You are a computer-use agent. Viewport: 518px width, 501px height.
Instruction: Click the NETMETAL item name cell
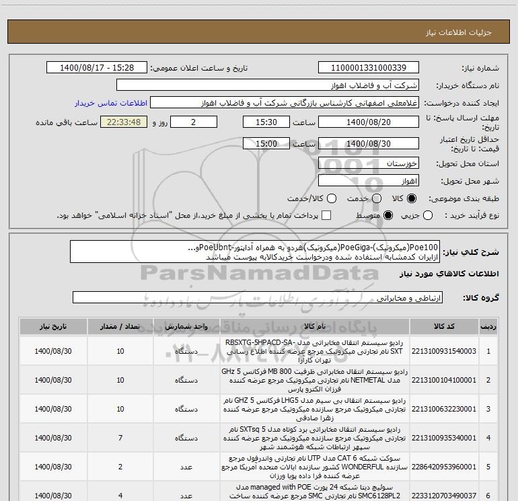pos(315,380)
